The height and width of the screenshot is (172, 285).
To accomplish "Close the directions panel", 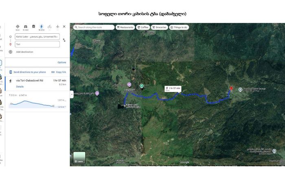I will [64, 26].
